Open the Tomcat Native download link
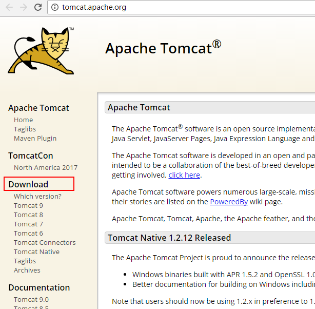The height and width of the screenshot is (309, 315). pos(36,252)
